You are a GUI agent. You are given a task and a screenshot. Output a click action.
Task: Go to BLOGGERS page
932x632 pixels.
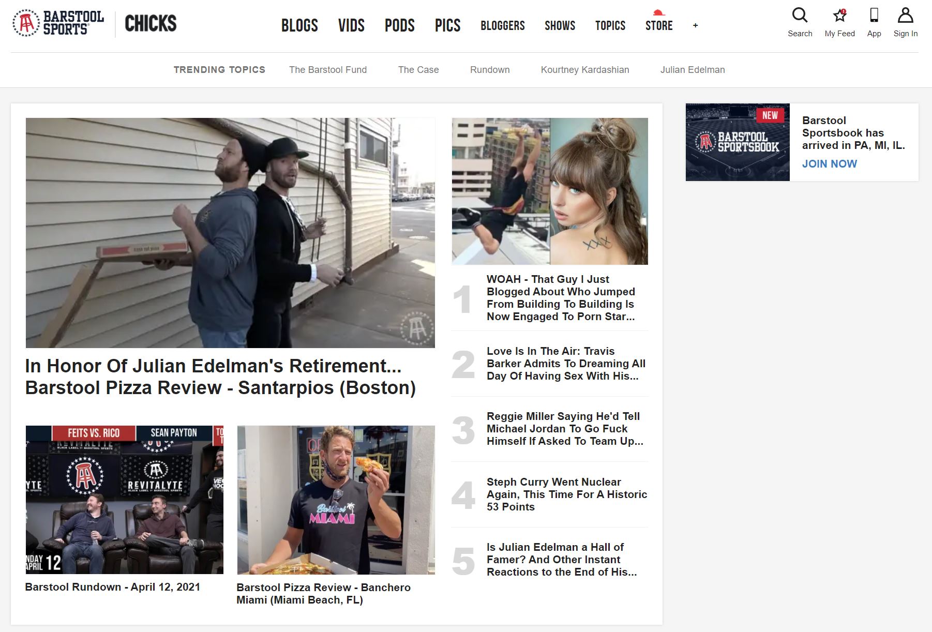coord(502,25)
